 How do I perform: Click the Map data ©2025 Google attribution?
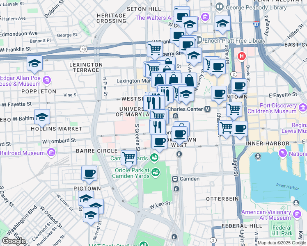pyautogui.click(x=282, y=243)
